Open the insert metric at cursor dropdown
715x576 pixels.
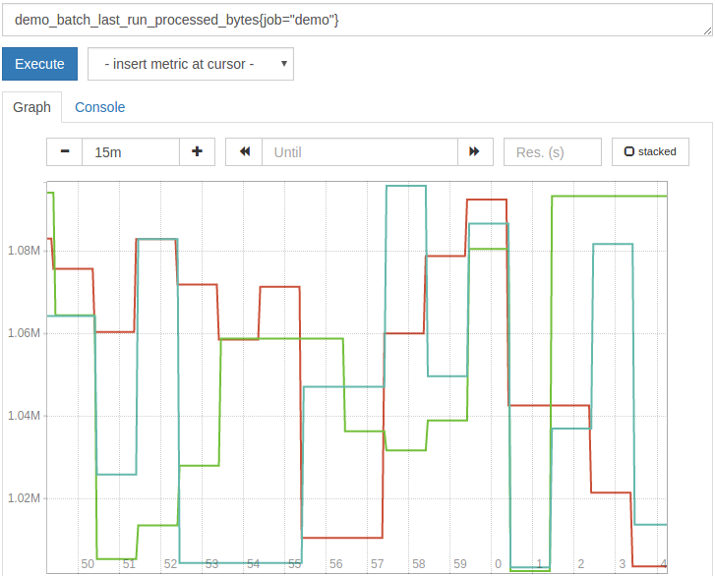pos(191,64)
